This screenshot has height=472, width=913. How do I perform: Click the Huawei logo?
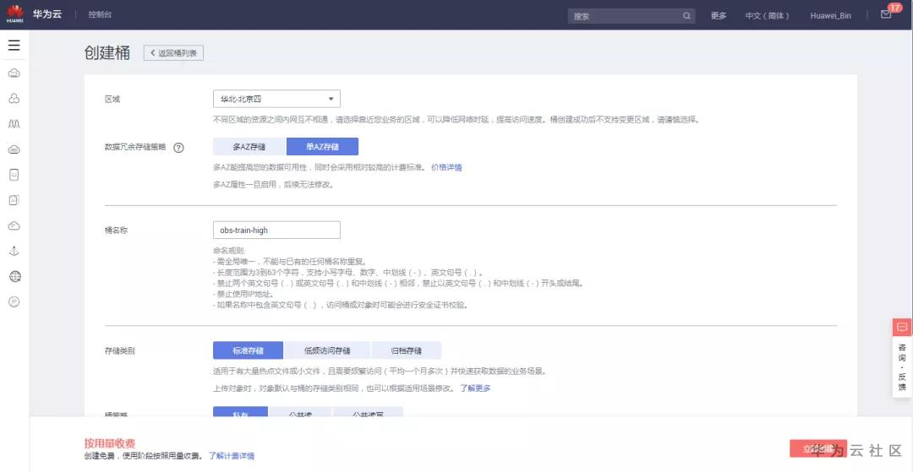[14, 14]
